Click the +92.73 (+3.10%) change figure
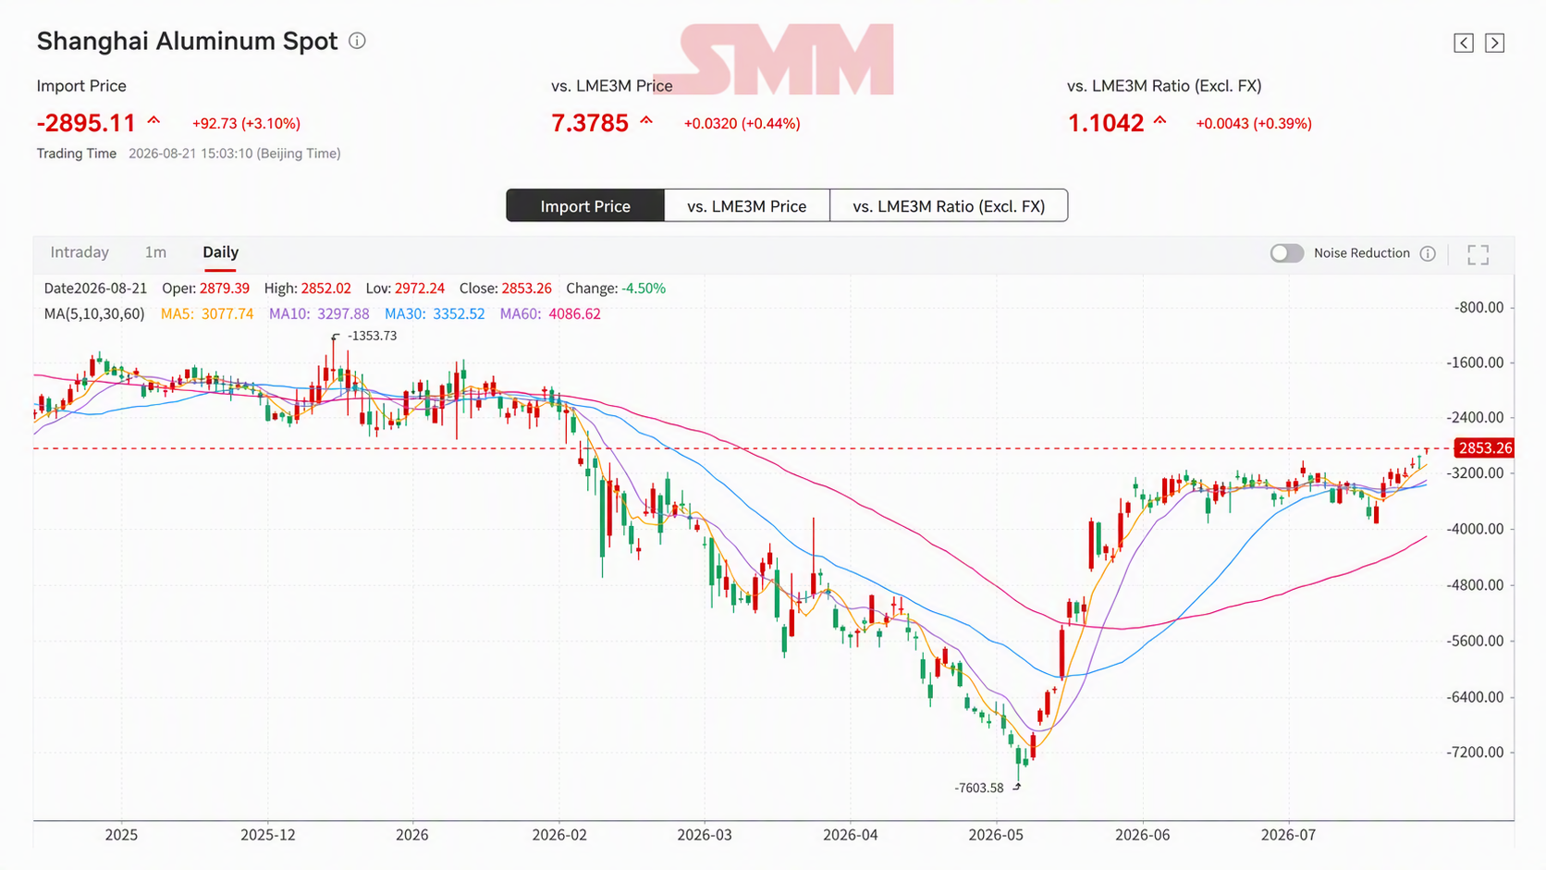The image size is (1546, 870). tap(246, 123)
